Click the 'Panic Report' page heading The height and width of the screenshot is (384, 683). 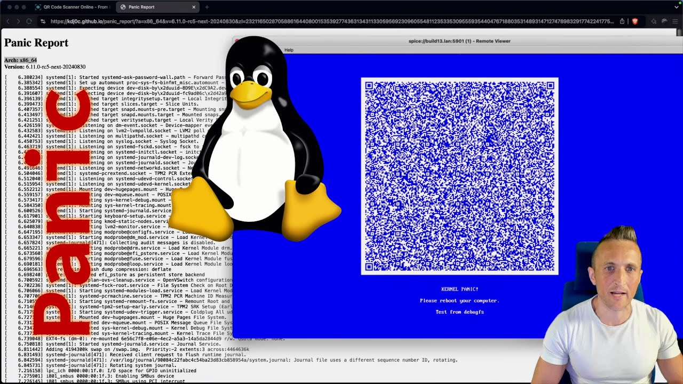click(x=36, y=43)
